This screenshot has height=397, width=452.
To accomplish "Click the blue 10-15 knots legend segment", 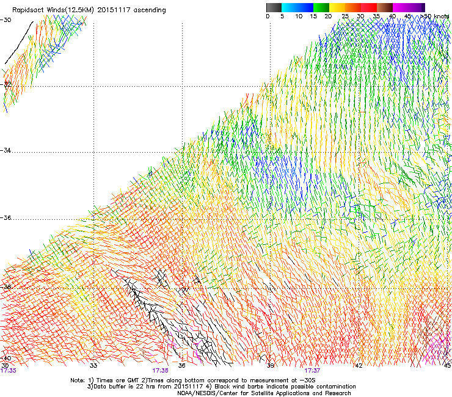I will [305, 7].
